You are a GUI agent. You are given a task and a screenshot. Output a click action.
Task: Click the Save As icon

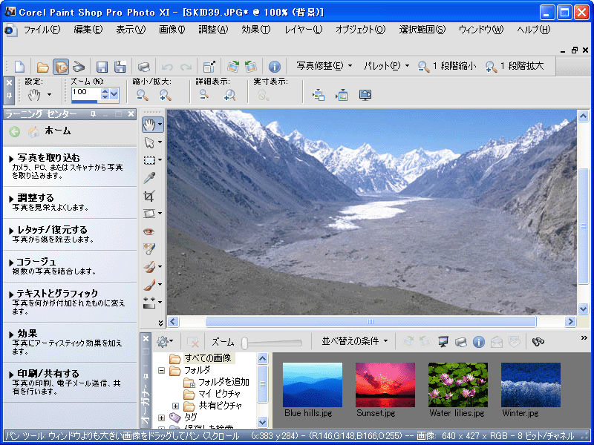click(120, 67)
